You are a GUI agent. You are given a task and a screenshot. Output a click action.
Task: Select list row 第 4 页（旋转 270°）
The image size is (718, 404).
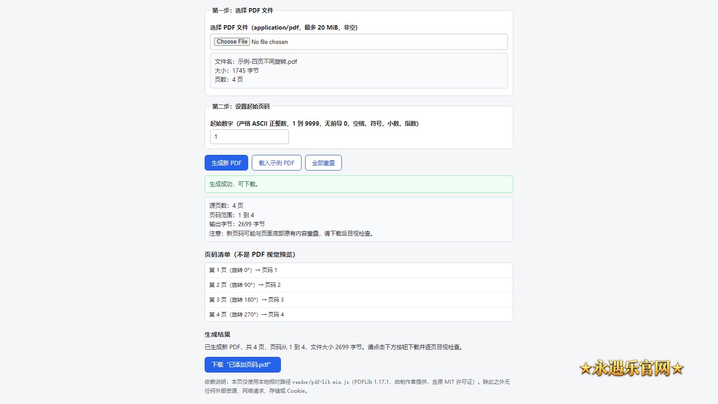359,315
